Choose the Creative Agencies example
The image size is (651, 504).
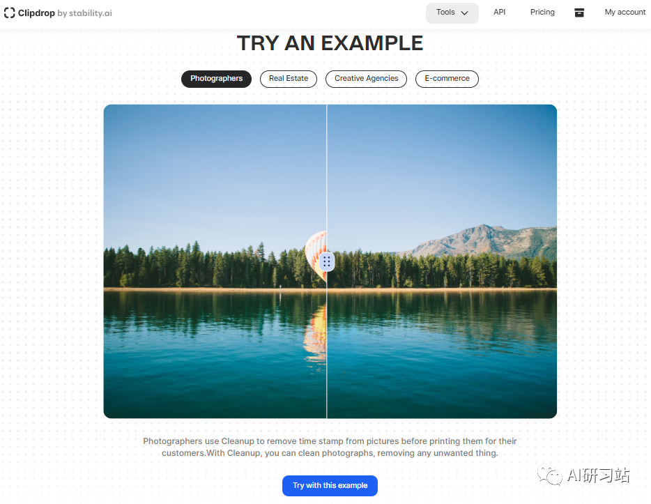366,79
